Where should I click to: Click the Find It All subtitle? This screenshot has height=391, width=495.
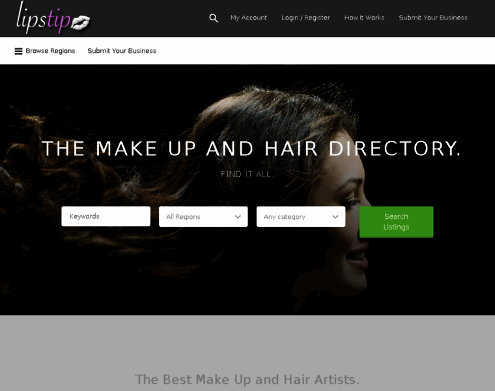pyautogui.click(x=247, y=174)
